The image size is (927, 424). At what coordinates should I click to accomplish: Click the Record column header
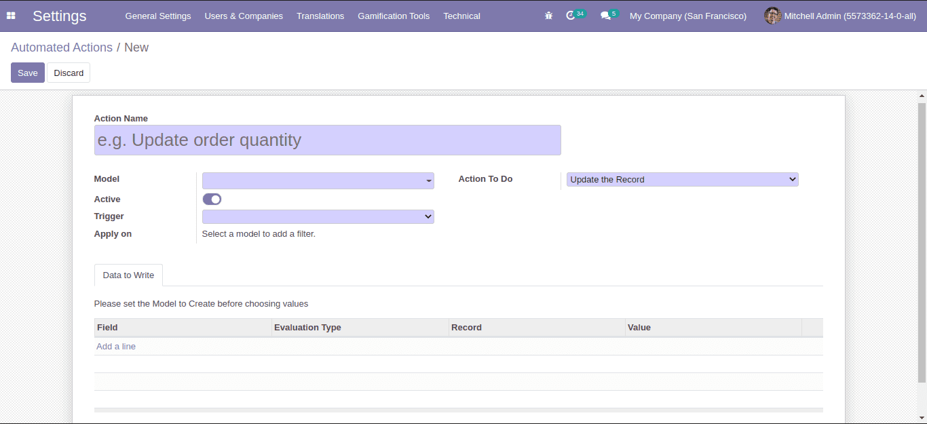537,327
